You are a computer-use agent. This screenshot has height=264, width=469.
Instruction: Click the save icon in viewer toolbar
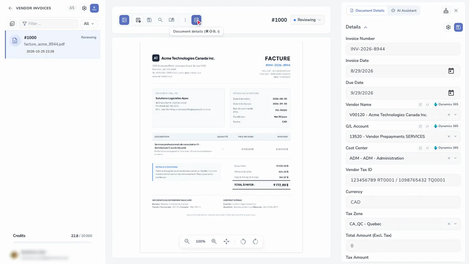click(x=149, y=20)
